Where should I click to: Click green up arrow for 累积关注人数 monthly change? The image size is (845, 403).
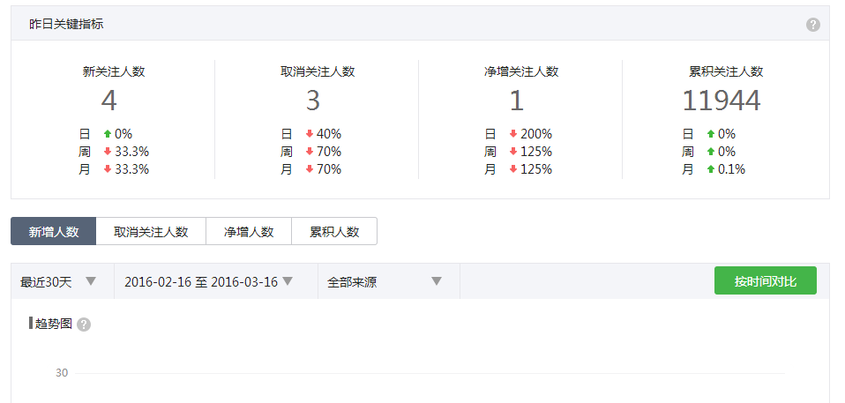pyautogui.click(x=711, y=169)
